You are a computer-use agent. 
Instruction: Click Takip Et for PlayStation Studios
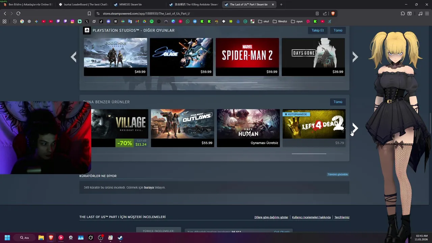point(318,30)
